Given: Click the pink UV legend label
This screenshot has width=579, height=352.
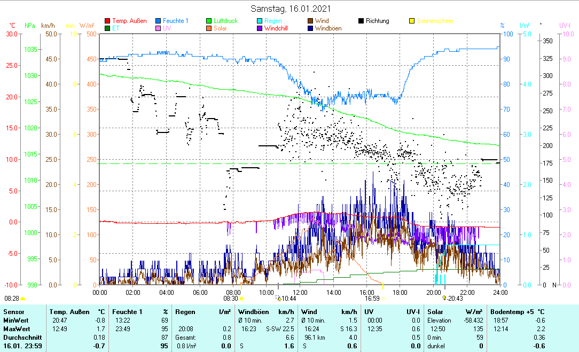Looking at the screenshot, I should pyautogui.click(x=167, y=28).
